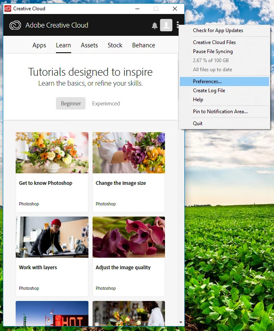The height and width of the screenshot is (331, 274).
Task: Open Help from the menu
Action: 225,100
